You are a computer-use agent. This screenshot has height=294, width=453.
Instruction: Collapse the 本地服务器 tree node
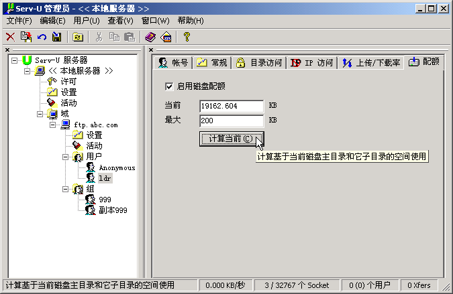coord(27,71)
